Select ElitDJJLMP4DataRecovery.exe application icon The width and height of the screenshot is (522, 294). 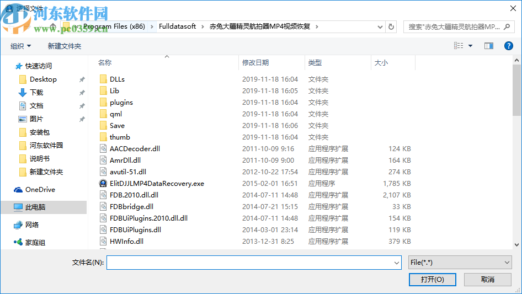[x=103, y=184]
